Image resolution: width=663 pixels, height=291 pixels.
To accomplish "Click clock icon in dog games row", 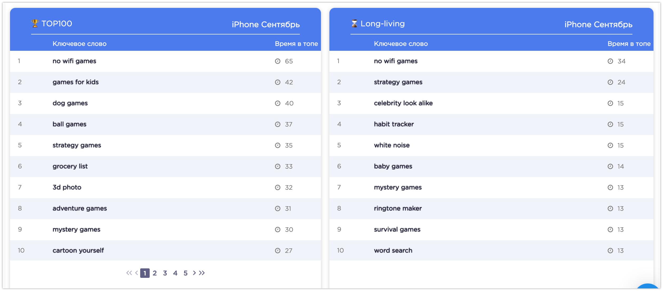I will coord(277,103).
